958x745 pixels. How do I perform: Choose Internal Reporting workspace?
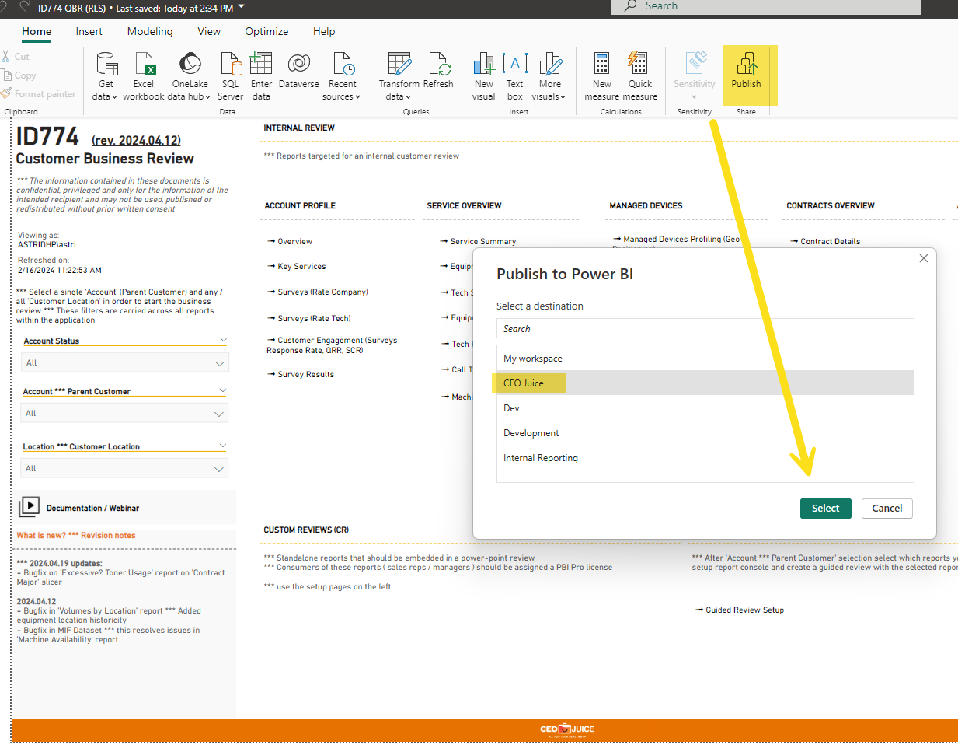(705, 457)
